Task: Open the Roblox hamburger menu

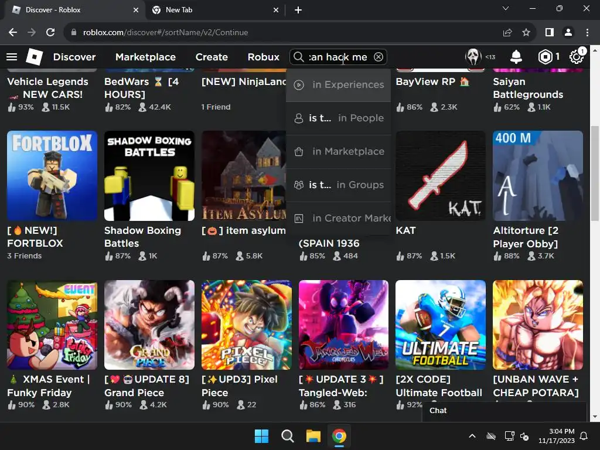Action: (12, 57)
